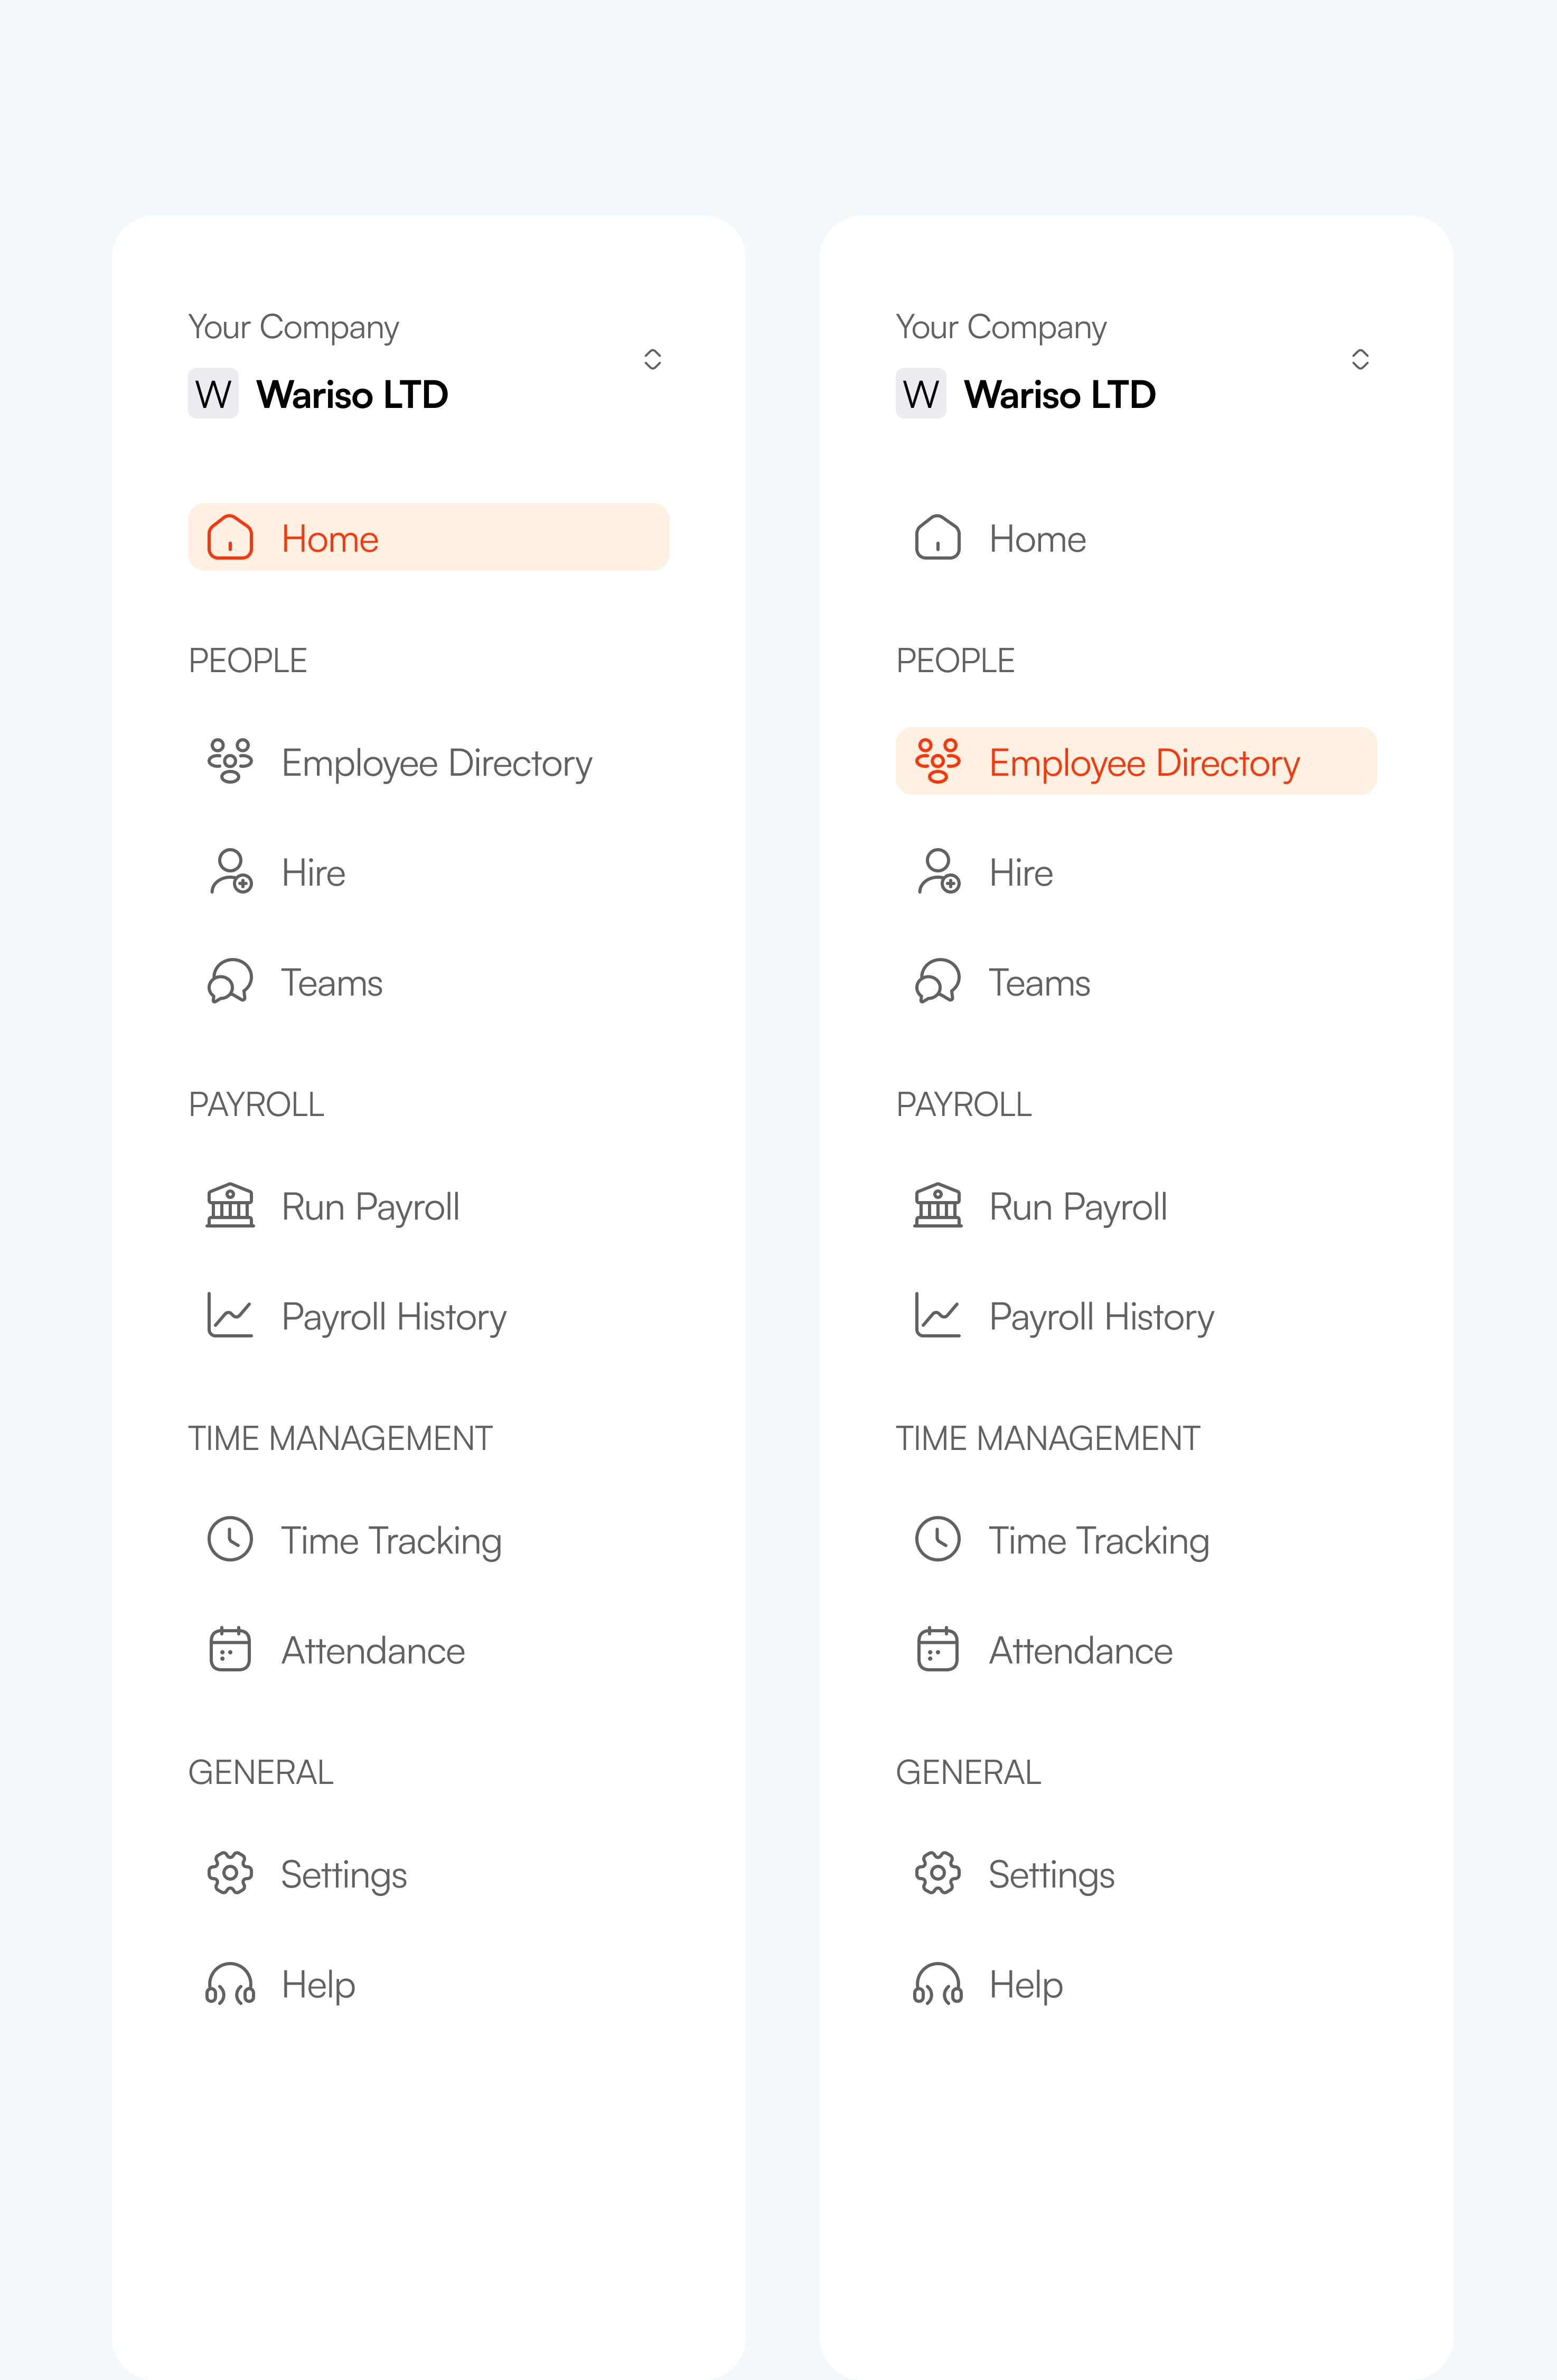Click the Hire person-plus icon in left sidebar

click(x=230, y=872)
